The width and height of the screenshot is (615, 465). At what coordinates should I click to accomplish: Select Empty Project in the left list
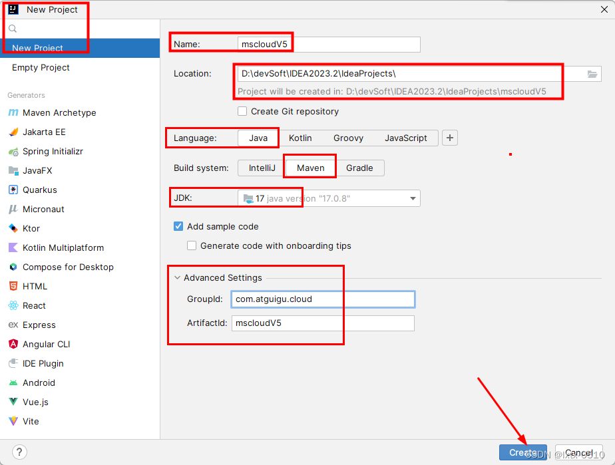coord(80,67)
